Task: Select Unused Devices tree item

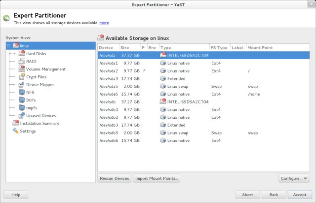Action: [x=41, y=116]
